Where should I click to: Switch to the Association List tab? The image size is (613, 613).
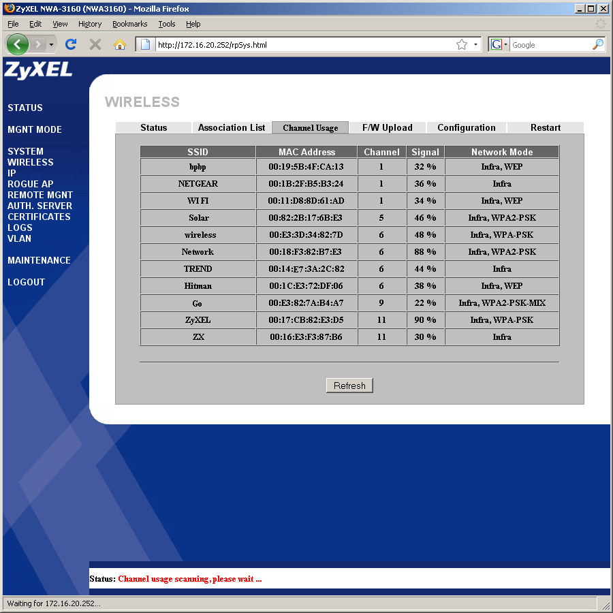232,127
